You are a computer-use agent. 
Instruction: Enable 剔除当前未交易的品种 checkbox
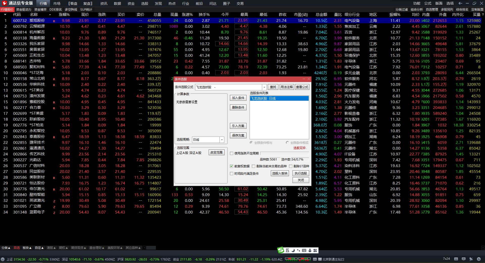tap(254, 166)
